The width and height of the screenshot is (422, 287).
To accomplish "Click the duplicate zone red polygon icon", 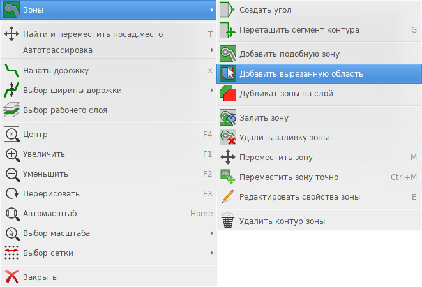I will [228, 93].
